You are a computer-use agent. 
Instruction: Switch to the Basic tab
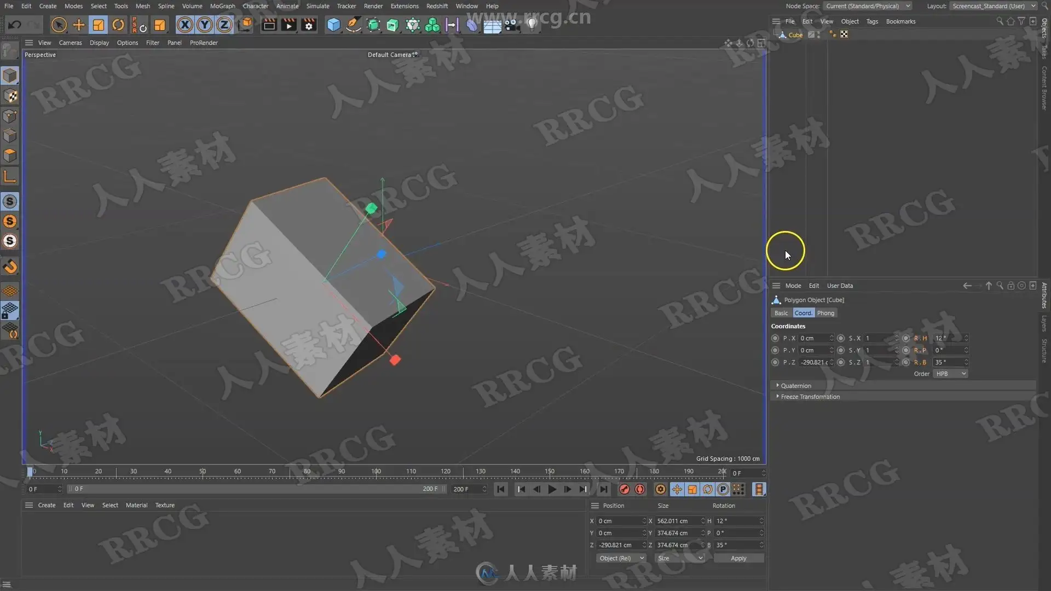[x=781, y=313]
